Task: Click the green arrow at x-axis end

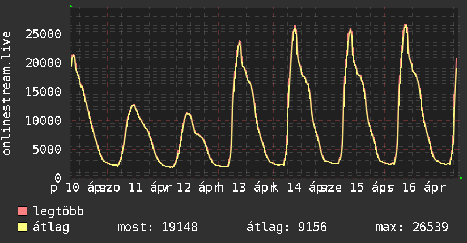Action: [x=461, y=178]
